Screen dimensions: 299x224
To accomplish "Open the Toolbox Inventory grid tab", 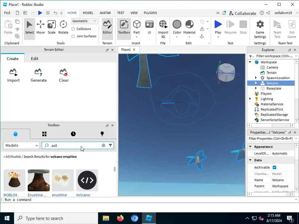I will tap(44, 134).
